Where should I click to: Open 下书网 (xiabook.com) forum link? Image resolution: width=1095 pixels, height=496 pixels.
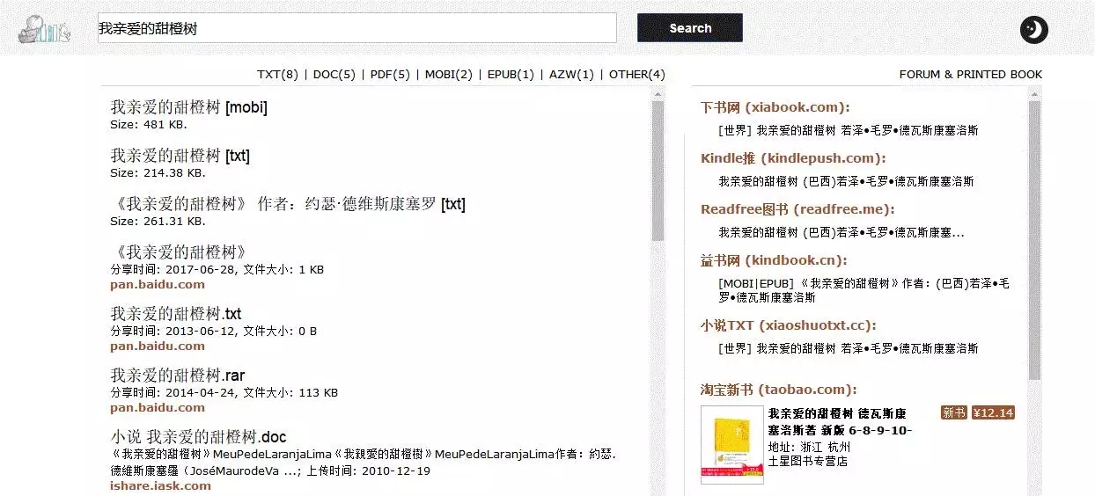pos(775,107)
